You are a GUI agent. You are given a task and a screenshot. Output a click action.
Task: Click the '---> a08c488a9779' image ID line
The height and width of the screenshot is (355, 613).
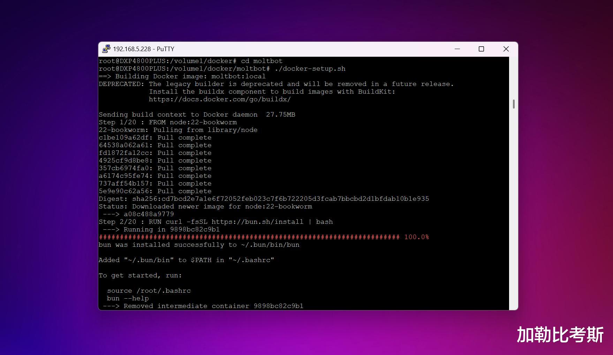pos(138,214)
